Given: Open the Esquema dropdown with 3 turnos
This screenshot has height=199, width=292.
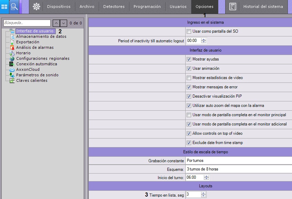Looking at the screenshot, I should click(x=238, y=169).
